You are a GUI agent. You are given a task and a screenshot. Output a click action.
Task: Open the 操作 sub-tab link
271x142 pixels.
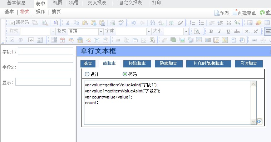tap(41, 12)
